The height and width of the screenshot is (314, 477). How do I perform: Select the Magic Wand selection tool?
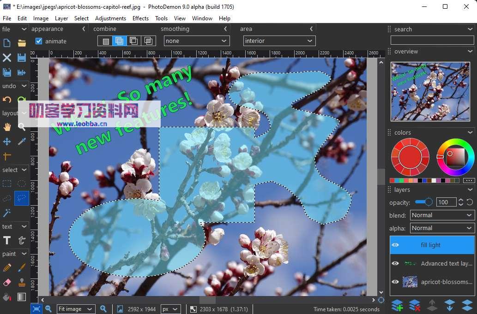[6, 213]
